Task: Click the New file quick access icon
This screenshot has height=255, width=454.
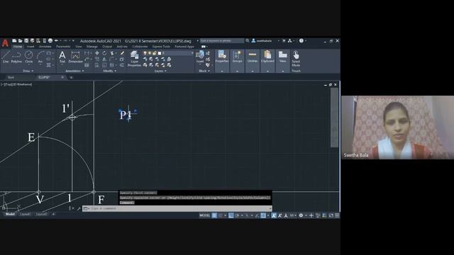Action: click(x=14, y=41)
